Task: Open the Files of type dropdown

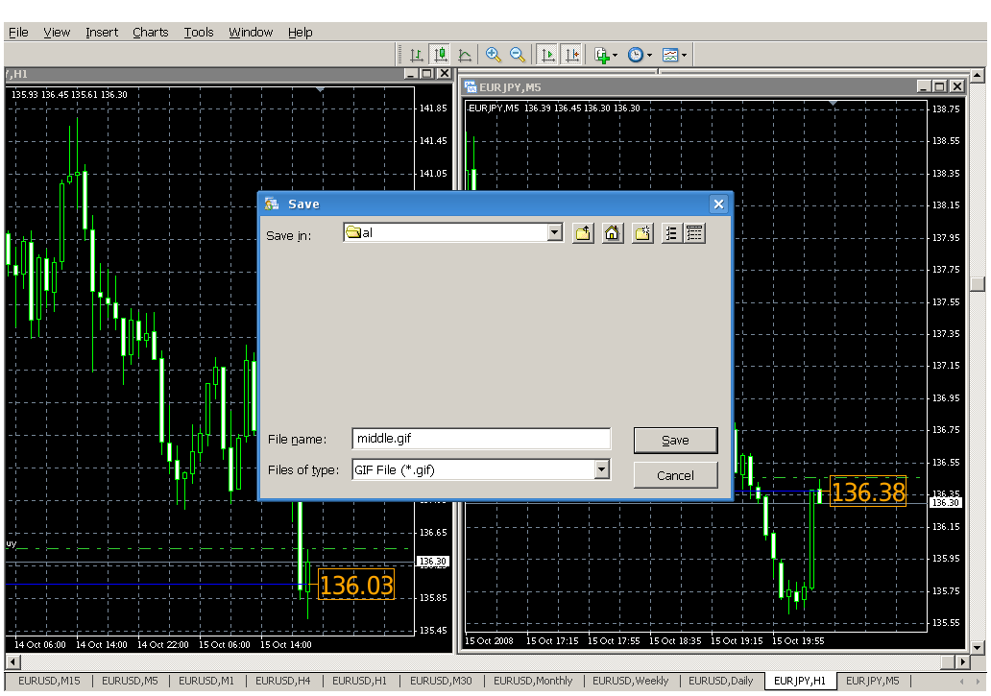Action: [601, 469]
